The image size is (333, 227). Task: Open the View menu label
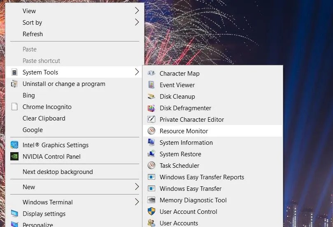[x=29, y=11]
